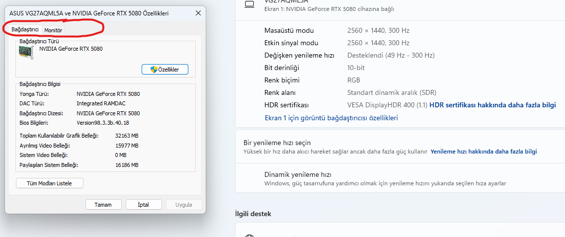
Task: Click the Etkin sinyal modu value
Action: 378,43
